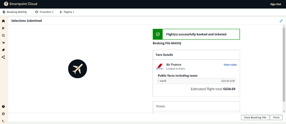
Task: Open the terminal command prompt icon
Action: (x=3, y=121)
